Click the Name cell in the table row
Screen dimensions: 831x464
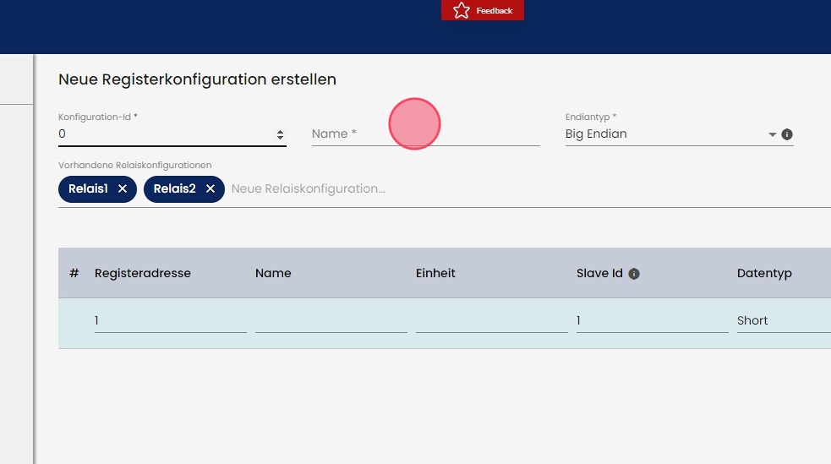coord(331,321)
